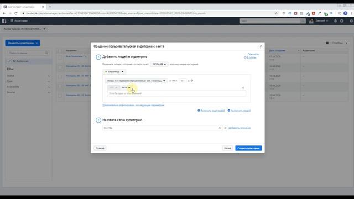Click the additional filter parameters link
This screenshot has width=354, height=199.
click(x=133, y=106)
